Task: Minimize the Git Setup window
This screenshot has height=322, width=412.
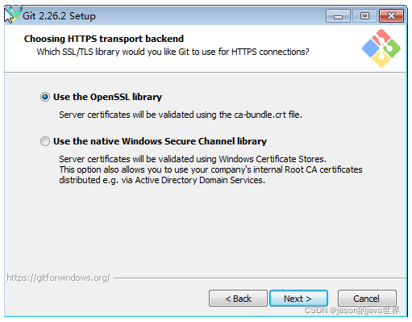Action: (x=338, y=16)
